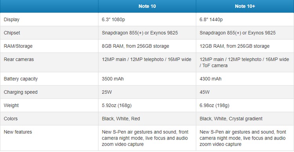
Task: Click the RAM/Storage row label
Action: tap(18, 46)
